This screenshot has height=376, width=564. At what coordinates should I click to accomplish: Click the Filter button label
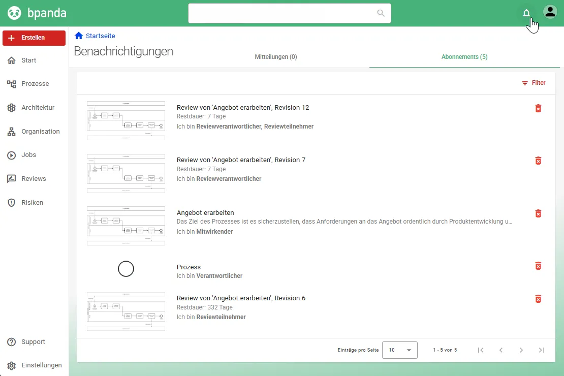539,83
